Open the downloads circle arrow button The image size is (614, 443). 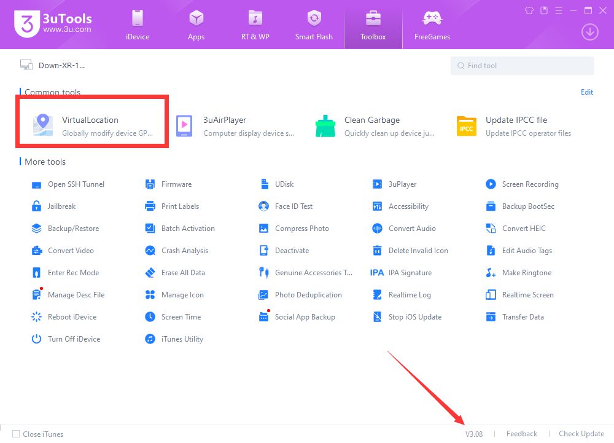click(x=589, y=32)
